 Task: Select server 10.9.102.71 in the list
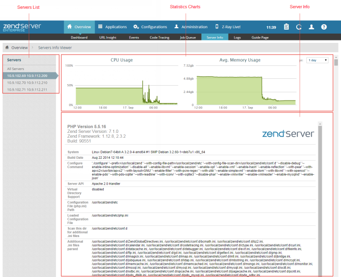pos(27,90)
